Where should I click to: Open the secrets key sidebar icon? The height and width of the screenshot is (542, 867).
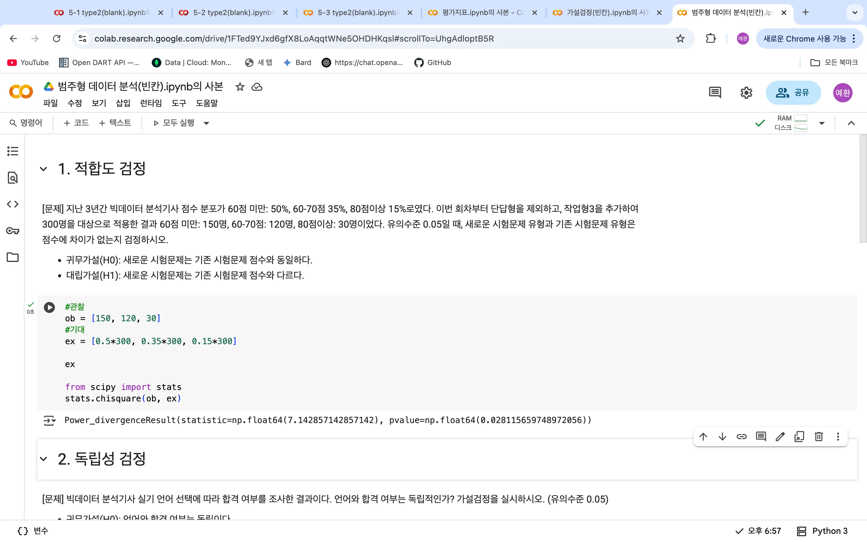click(13, 230)
